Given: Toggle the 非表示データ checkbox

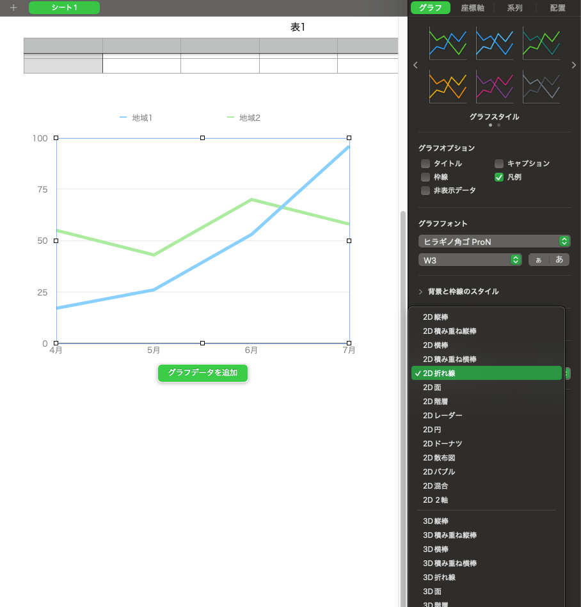Looking at the screenshot, I should [426, 191].
